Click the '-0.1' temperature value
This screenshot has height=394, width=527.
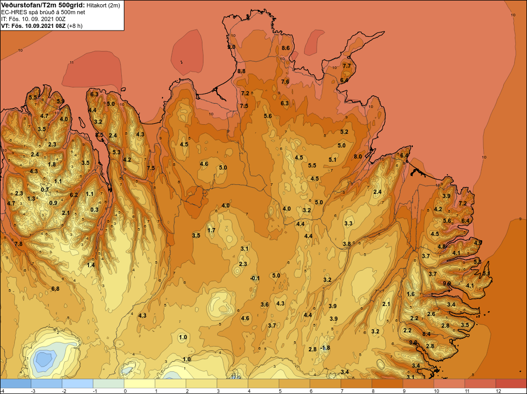click(x=255, y=278)
